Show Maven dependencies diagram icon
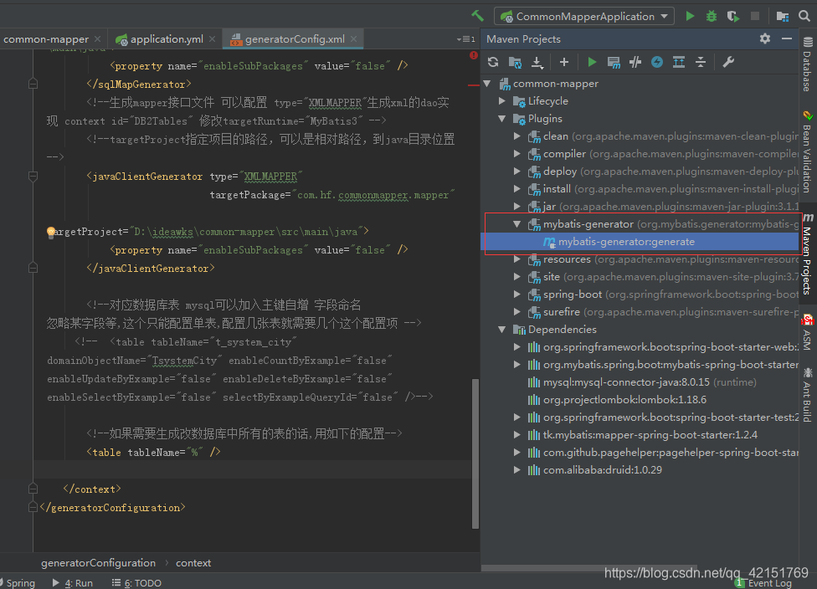The height and width of the screenshot is (589, 817). pos(679,63)
